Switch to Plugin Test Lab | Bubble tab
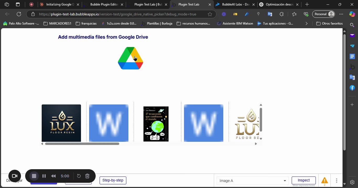The image size is (358, 188). click(x=148, y=4)
